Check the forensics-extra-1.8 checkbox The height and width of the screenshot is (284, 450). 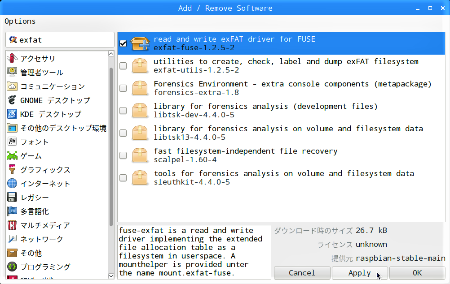[x=123, y=88]
